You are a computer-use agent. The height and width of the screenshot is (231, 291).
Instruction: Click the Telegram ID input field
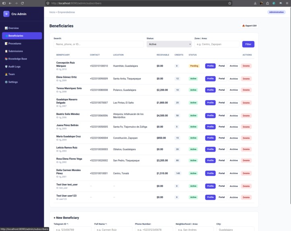(72, 229)
